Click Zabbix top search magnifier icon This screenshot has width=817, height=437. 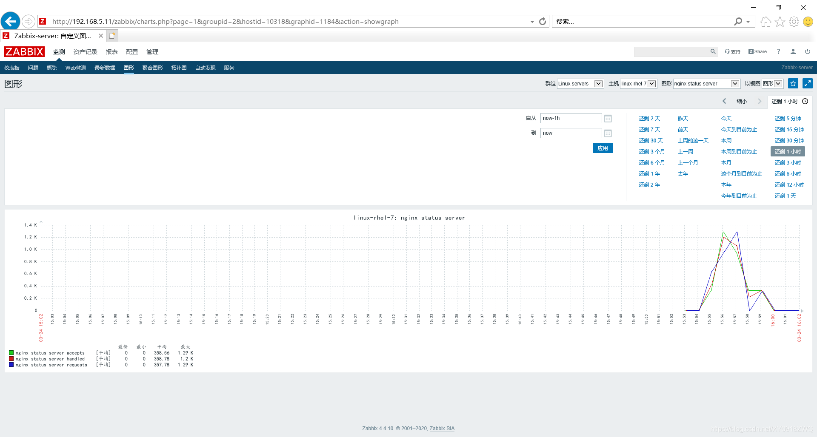(x=713, y=51)
